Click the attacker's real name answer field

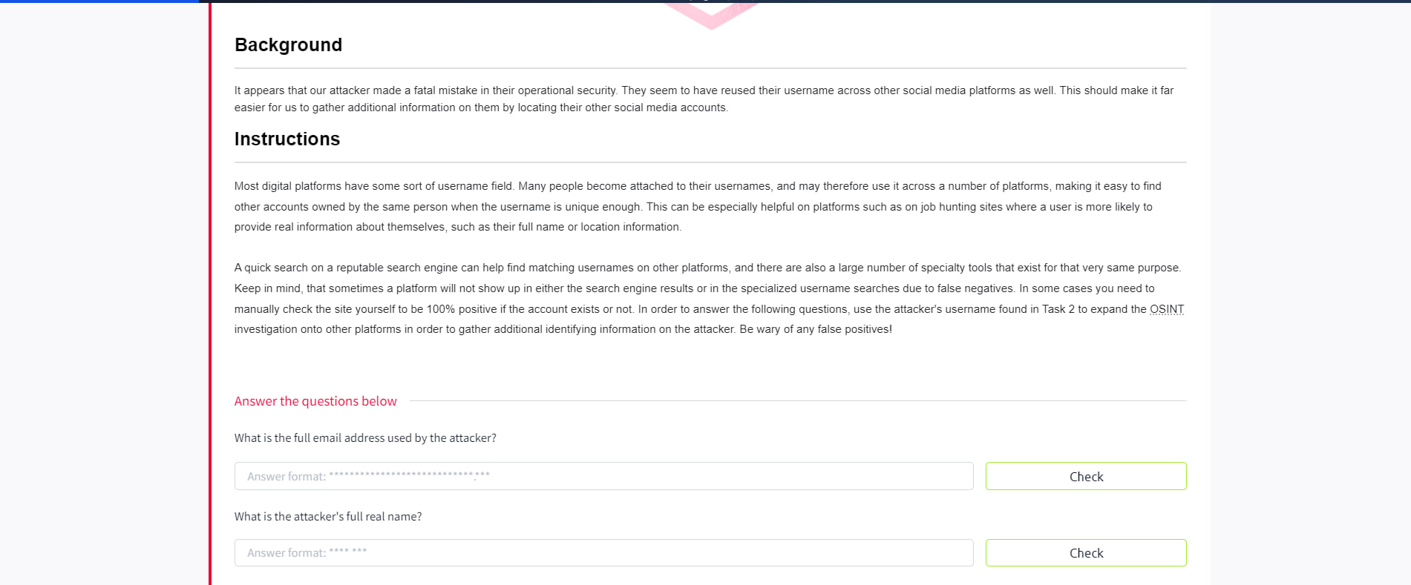[603, 552]
